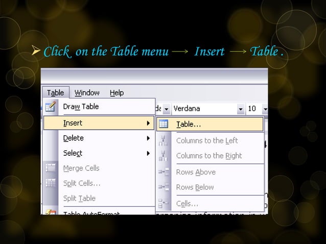Click the Merge Cells entry

click(x=99, y=168)
